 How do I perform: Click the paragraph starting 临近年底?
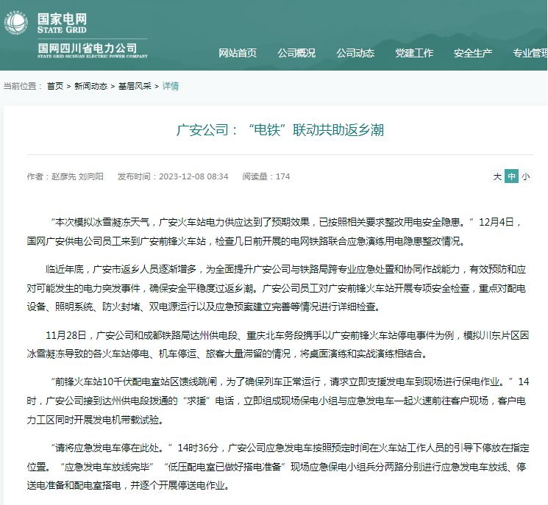click(276, 288)
